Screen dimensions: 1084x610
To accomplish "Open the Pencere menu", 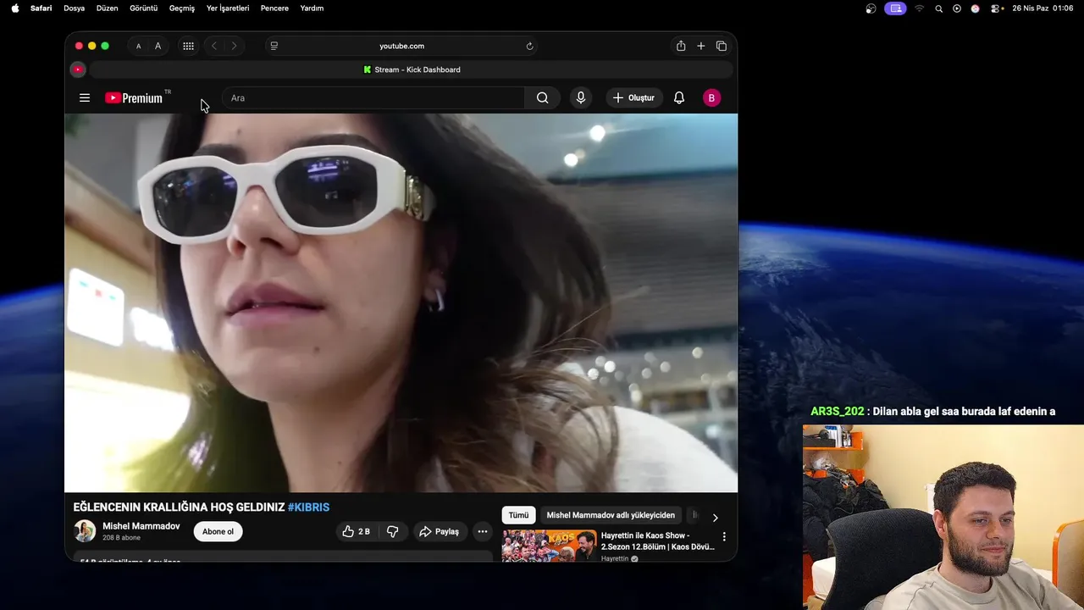I will coord(274,8).
